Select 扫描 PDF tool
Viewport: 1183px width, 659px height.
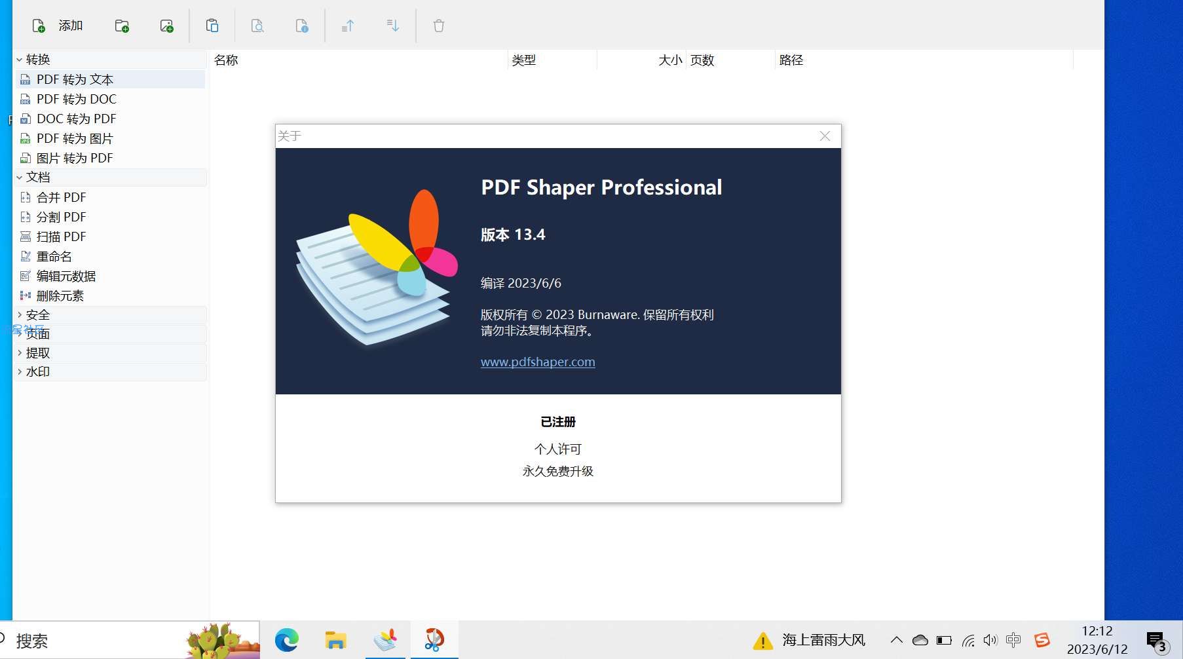[110, 236]
